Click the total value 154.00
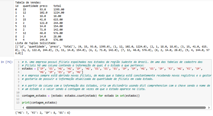Screen dimensions: 213x116 click(58, 26)
